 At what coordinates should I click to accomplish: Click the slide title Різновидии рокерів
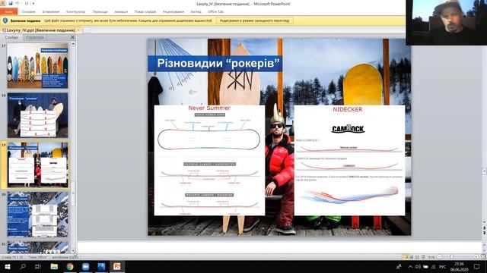coord(218,63)
